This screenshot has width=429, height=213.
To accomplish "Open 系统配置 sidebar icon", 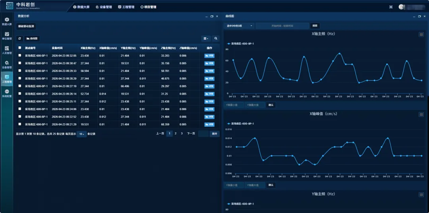I will tap(7, 93).
